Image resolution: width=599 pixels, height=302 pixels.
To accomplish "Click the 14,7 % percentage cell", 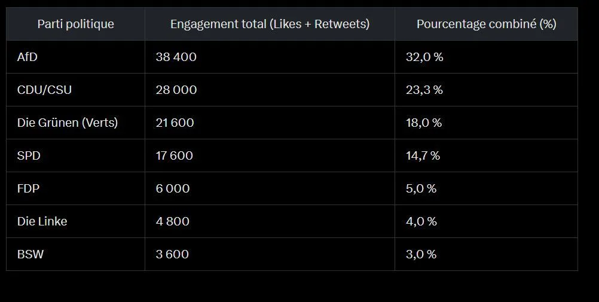I will pyautogui.click(x=486, y=155).
